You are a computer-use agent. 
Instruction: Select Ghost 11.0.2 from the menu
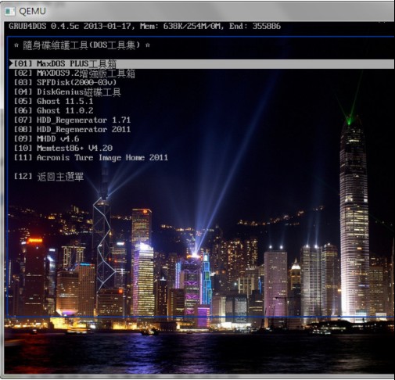coord(53,110)
